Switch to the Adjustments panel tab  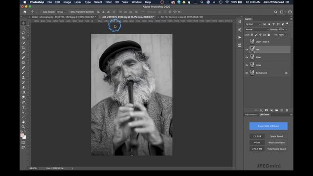[x=251, y=114]
